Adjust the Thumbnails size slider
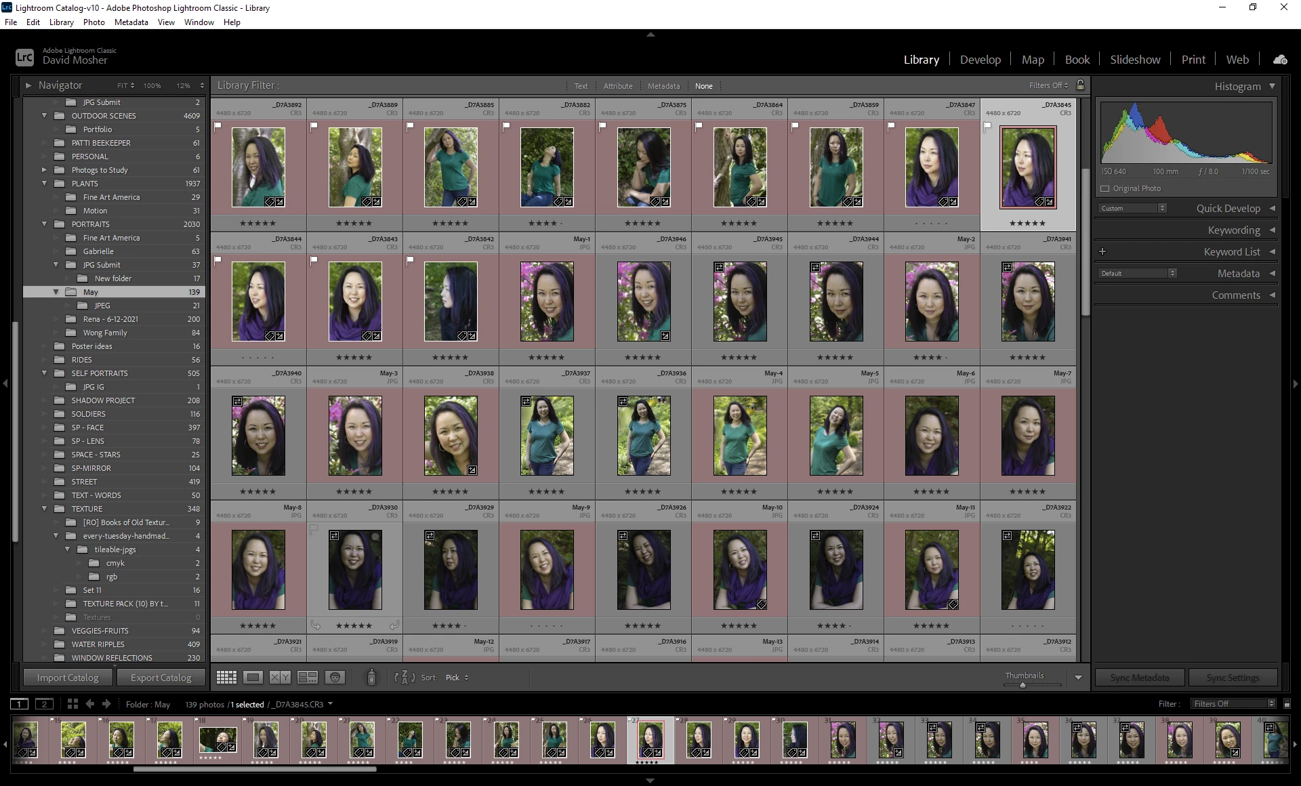The width and height of the screenshot is (1301, 786). click(1023, 685)
